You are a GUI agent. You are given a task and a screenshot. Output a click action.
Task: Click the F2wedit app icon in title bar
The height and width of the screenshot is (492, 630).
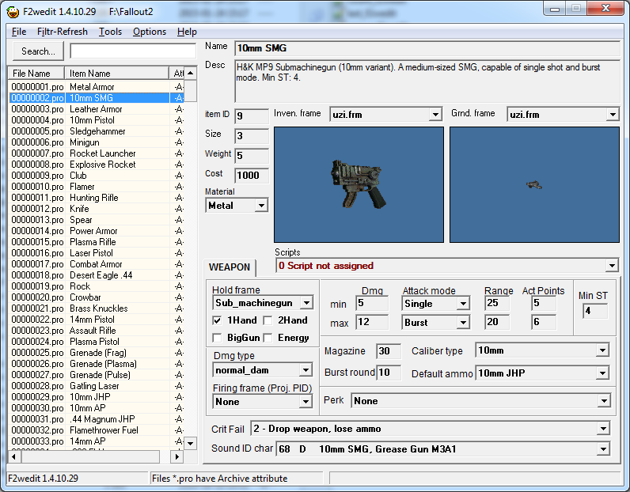tap(13, 12)
